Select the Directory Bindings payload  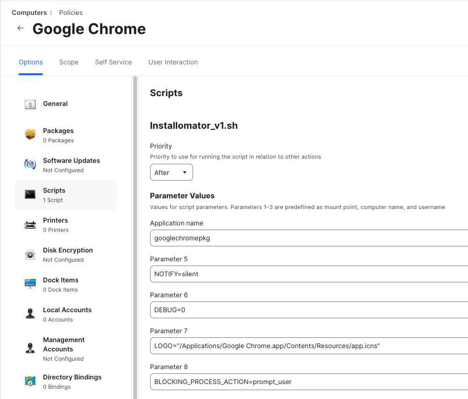65,381
